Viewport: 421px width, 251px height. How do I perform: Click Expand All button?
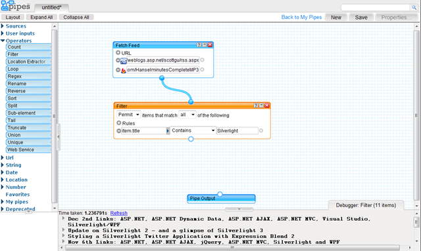[x=41, y=17]
